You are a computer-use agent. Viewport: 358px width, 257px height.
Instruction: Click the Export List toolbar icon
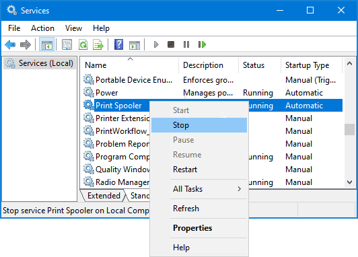tap(98, 44)
